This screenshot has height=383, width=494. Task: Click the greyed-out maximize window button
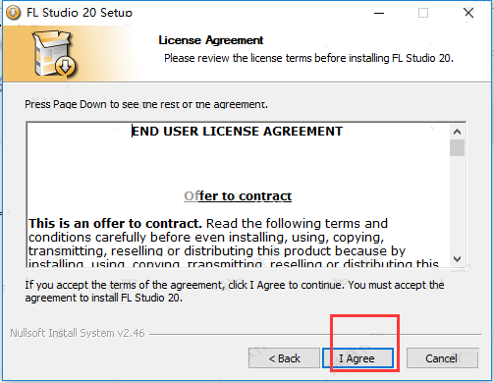click(423, 13)
